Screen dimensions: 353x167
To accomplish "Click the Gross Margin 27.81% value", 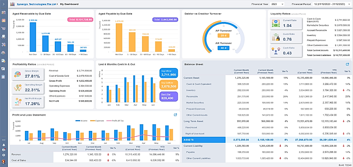I will 32,76.
